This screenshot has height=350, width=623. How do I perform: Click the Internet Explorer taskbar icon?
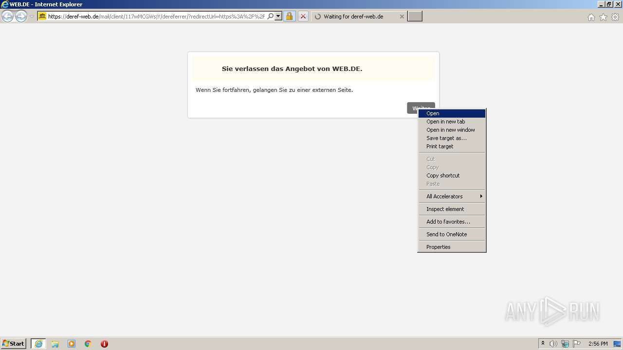38,344
